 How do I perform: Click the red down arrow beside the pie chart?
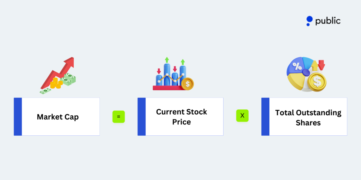click(321, 65)
